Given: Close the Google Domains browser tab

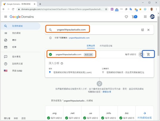Looking at the screenshot, I should click(x=35, y=4).
